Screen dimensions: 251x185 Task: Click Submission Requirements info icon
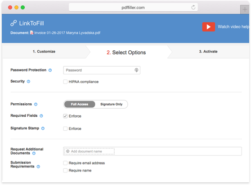tap(38, 167)
